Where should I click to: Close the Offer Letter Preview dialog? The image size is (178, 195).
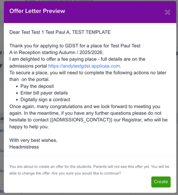[x=167, y=12]
